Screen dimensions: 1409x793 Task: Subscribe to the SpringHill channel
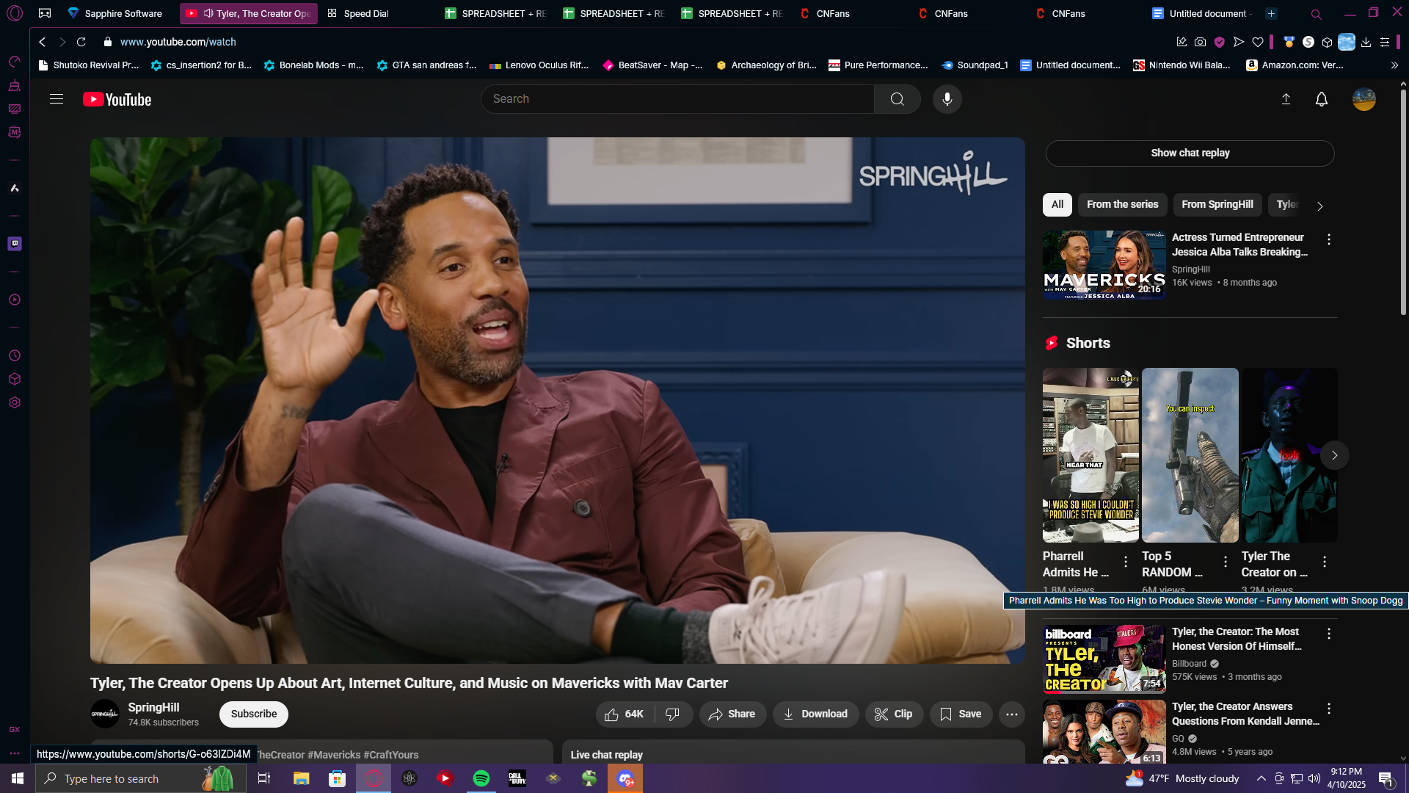click(x=253, y=714)
